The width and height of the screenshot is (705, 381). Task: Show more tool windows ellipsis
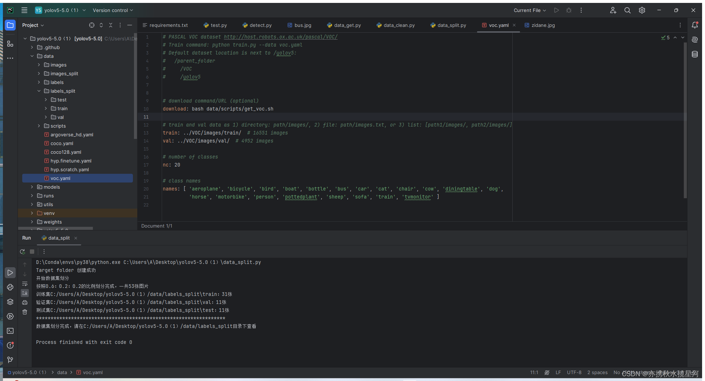(x=10, y=58)
